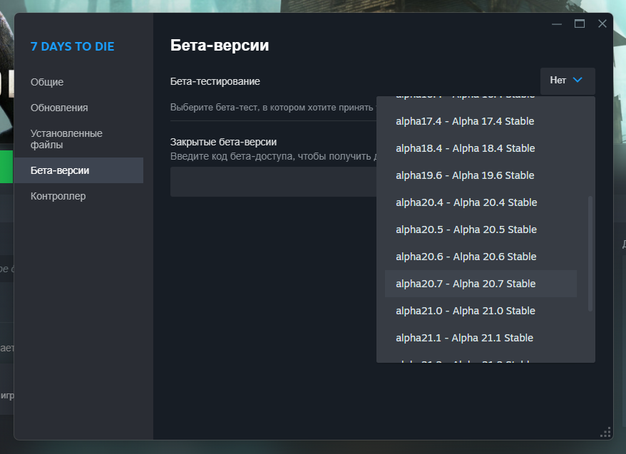Screen dimensions: 626x454
Task: Click the 7 DAYS TO DIE title
Action: click(x=72, y=46)
